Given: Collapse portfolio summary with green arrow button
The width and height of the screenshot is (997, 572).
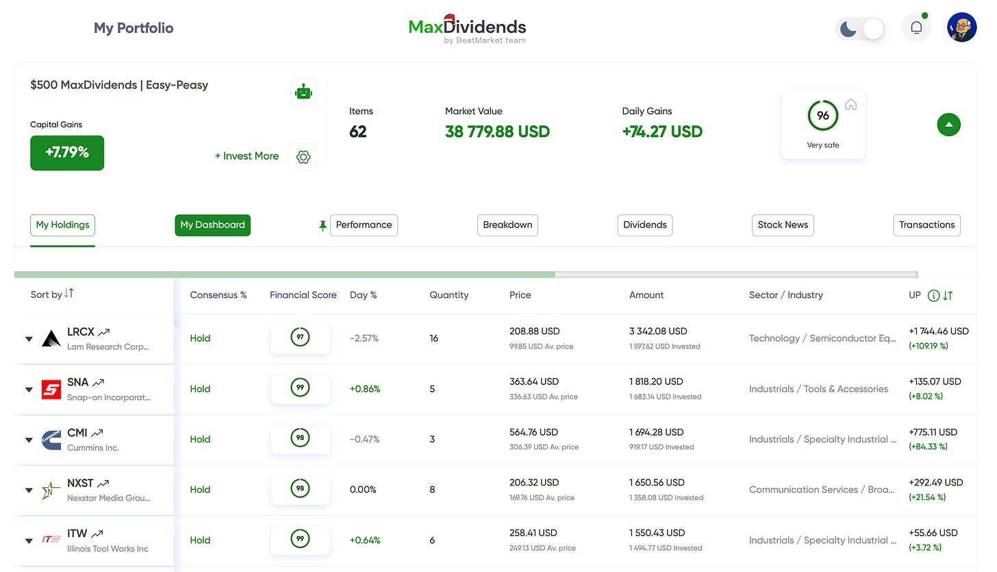Looking at the screenshot, I should [948, 125].
